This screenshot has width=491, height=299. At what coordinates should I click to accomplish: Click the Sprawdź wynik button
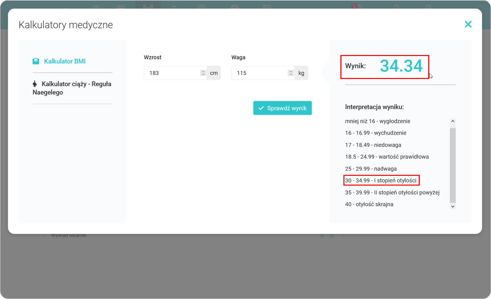tap(282, 108)
